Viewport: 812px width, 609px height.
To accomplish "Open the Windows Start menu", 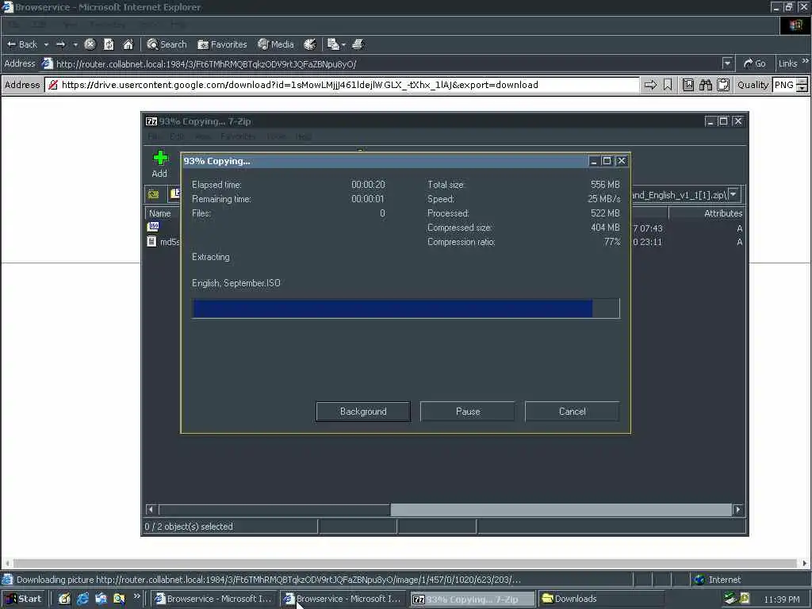I will (24, 599).
